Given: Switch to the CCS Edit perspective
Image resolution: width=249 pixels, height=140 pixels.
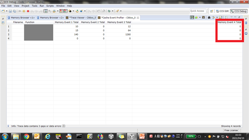Looking at the screenshot, I should (222, 11).
